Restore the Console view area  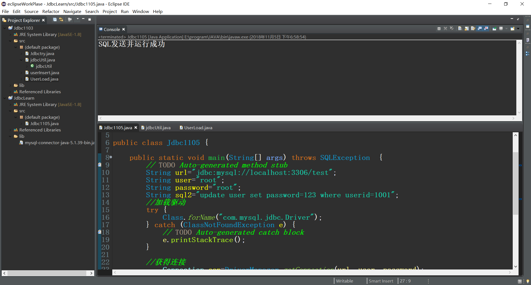[518, 19]
